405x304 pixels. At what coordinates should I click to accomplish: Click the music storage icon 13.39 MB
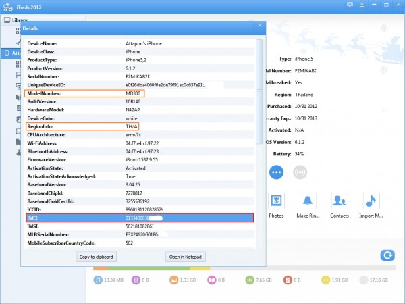(98, 280)
